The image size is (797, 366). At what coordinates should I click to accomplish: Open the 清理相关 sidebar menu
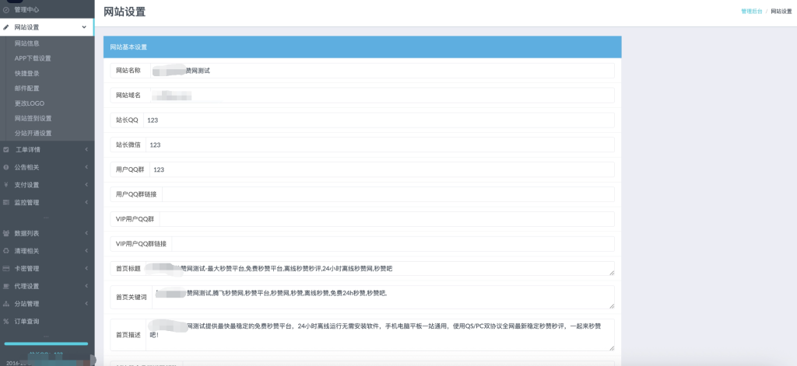point(27,251)
